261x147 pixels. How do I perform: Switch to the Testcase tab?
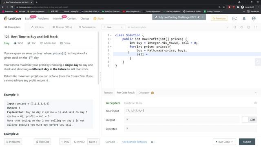108,93
